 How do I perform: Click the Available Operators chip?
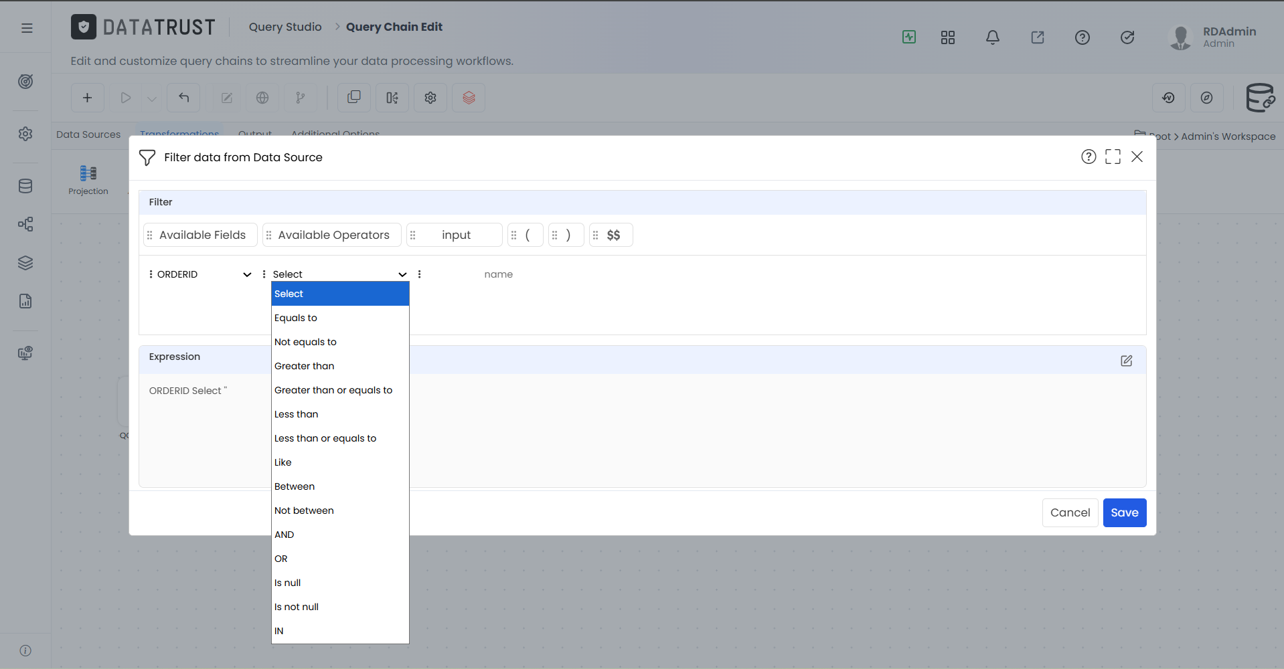pos(331,235)
